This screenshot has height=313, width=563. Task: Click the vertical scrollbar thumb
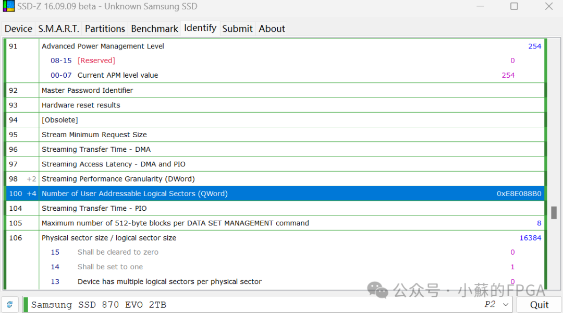[554, 213]
